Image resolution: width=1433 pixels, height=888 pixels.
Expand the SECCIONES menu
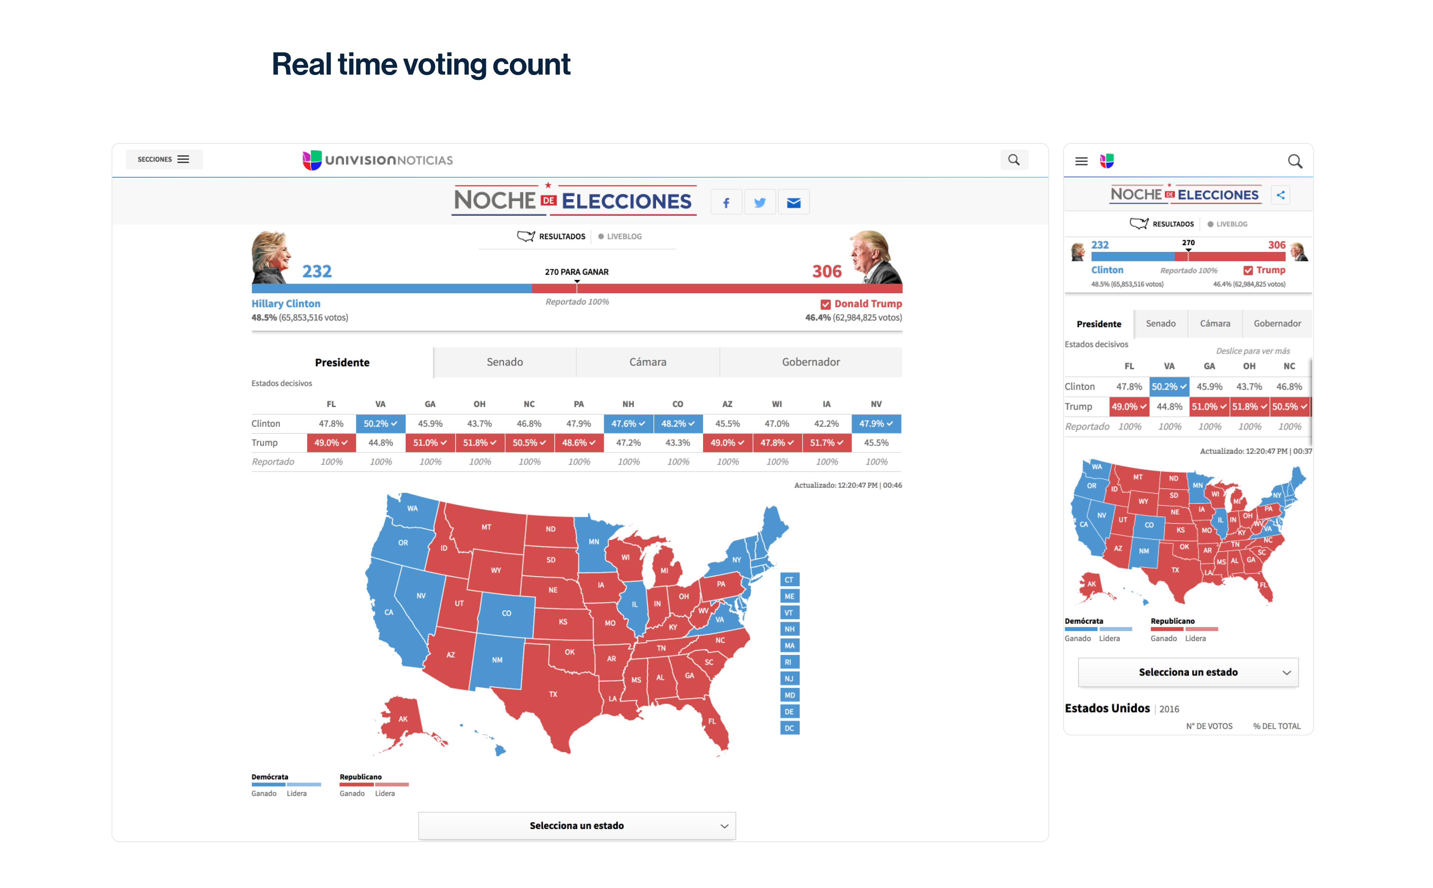pos(164,159)
